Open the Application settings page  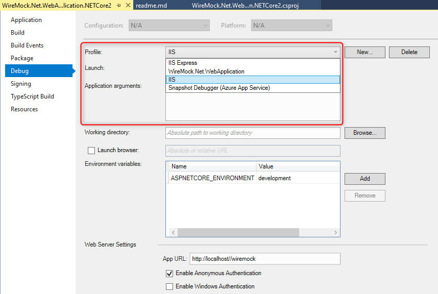pos(26,19)
